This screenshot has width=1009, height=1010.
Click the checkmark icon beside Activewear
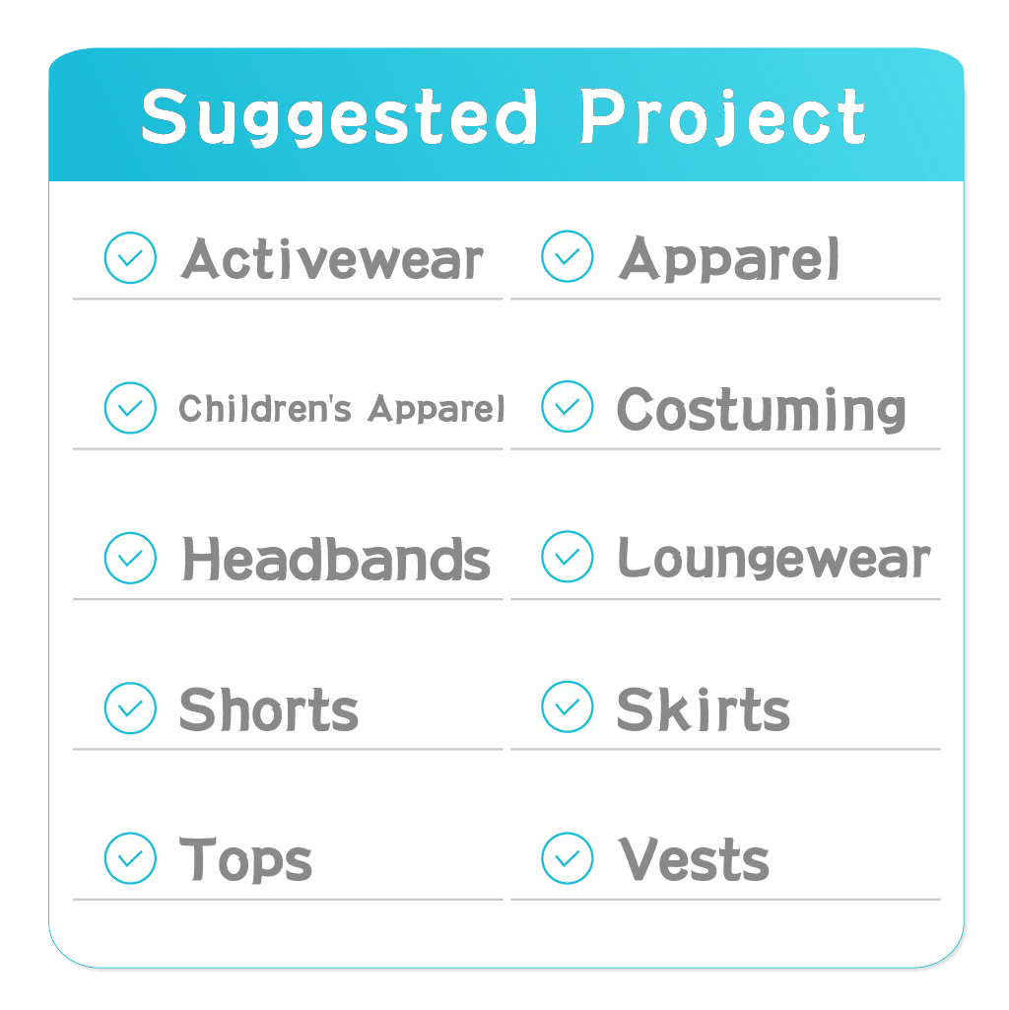coord(130,258)
